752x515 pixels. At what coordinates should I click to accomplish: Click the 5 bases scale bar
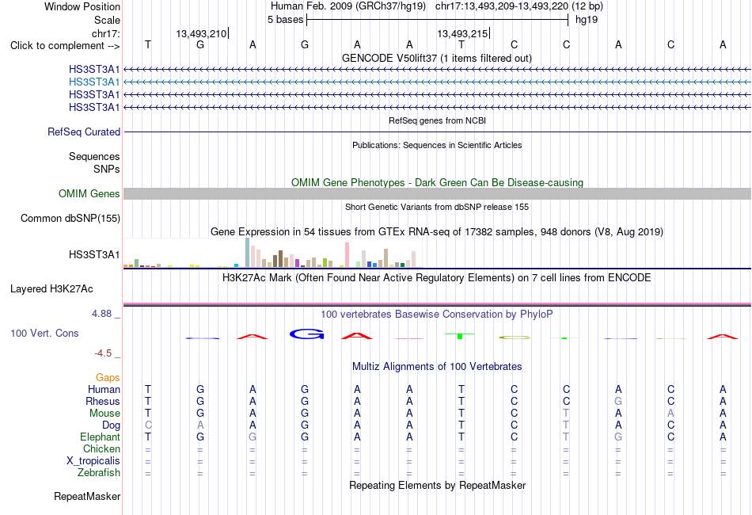coord(437,20)
